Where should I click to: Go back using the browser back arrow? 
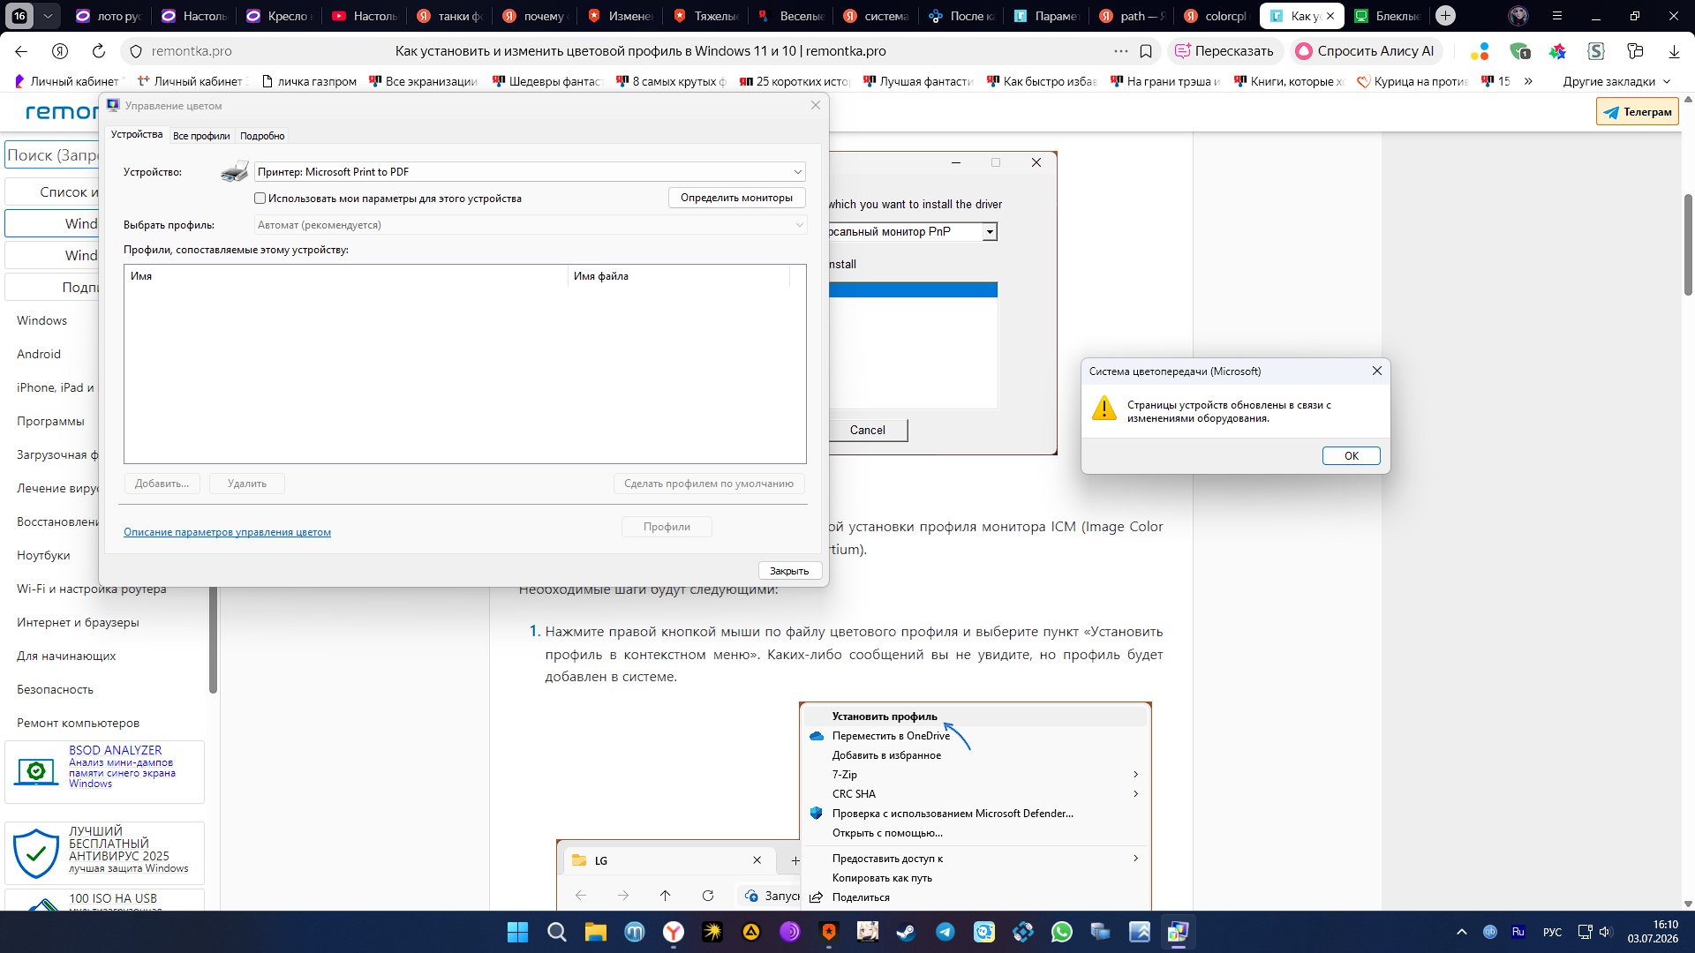21,51
